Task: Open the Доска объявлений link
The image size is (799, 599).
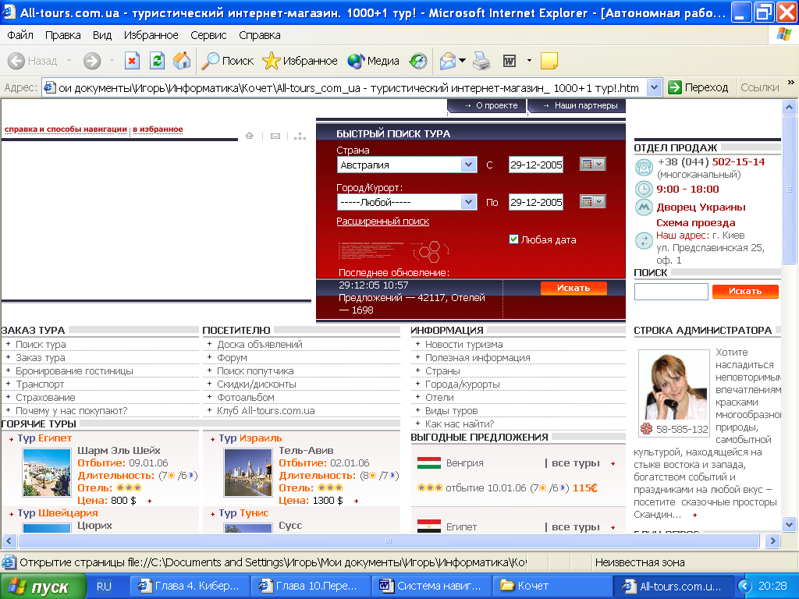Action: [x=260, y=345]
